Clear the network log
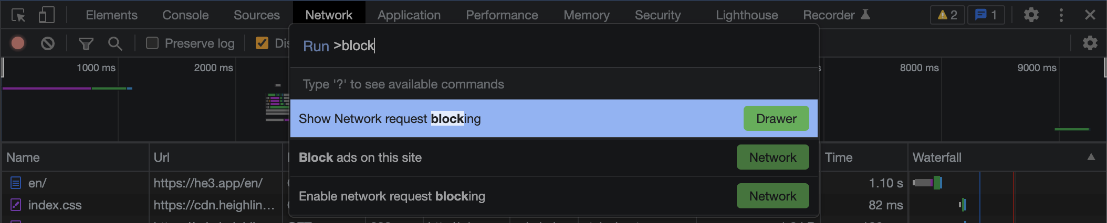Viewport: 1107px width, 223px height. tap(48, 43)
